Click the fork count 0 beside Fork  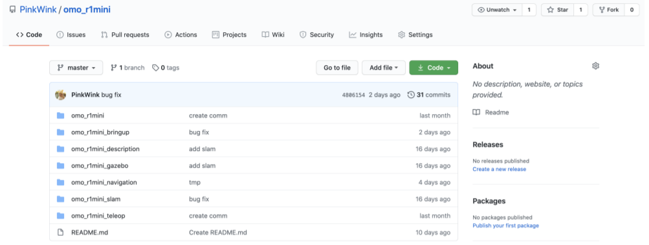[632, 10]
